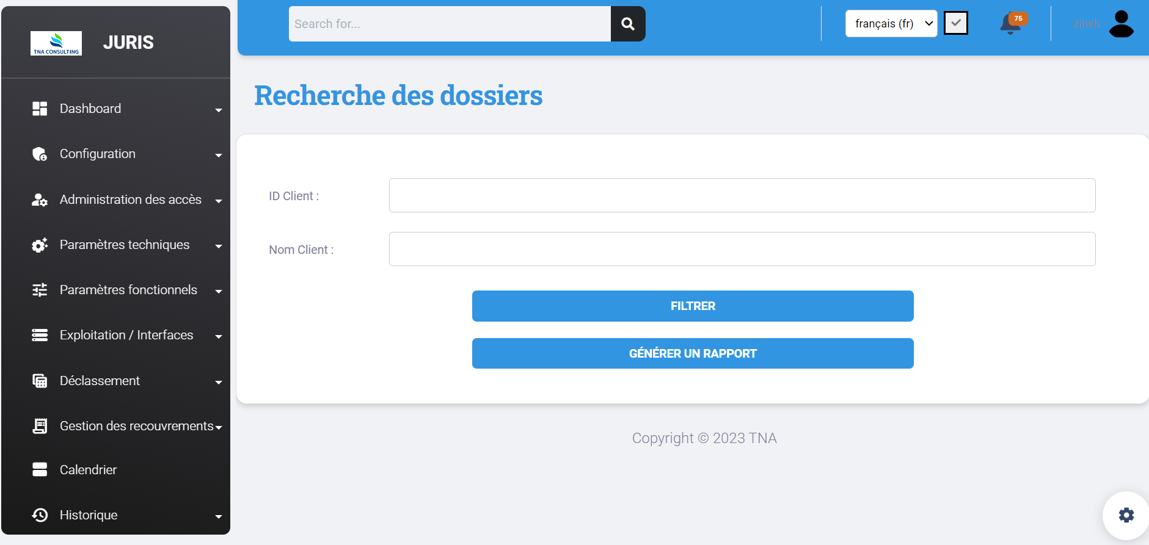Click the Dashboard grid icon
Image resolution: width=1149 pixels, height=545 pixels.
click(40, 109)
